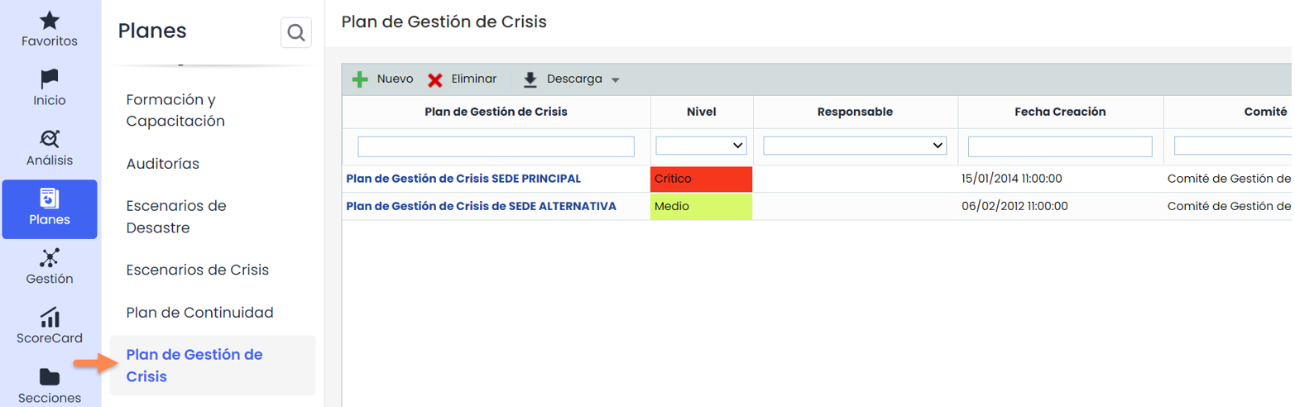Open the Nivel filter dropdown
1295x407 pixels.
point(702,146)
